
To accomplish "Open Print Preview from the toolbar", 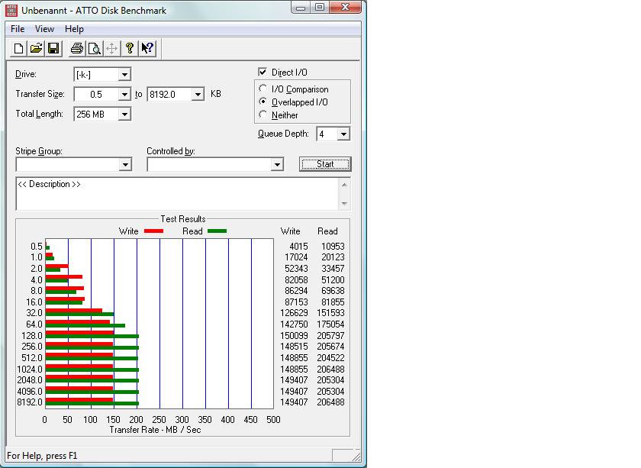I will point(95,49).
